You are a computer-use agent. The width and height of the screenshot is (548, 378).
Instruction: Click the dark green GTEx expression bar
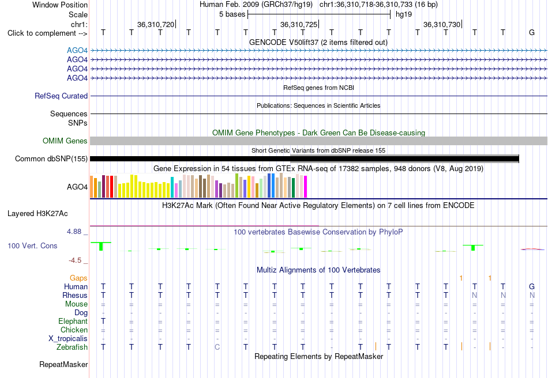pyautogui.click(x=293, y=188)
